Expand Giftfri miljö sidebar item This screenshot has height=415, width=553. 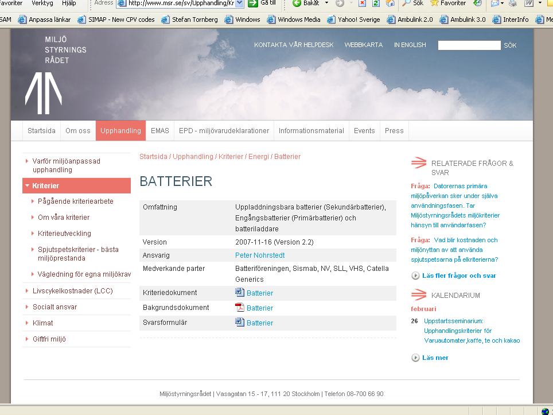[49, 339]
